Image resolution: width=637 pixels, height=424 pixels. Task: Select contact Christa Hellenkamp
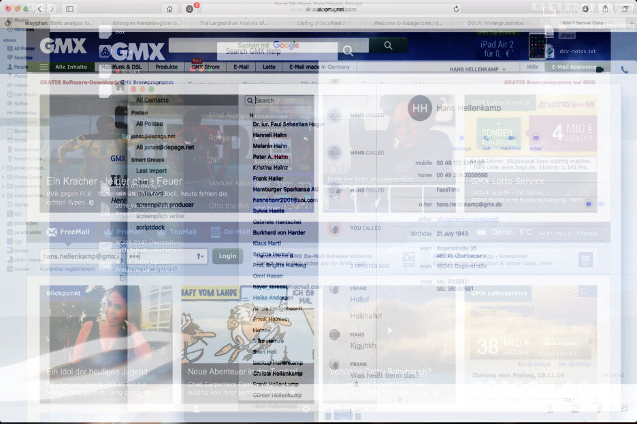click(278, 373)
